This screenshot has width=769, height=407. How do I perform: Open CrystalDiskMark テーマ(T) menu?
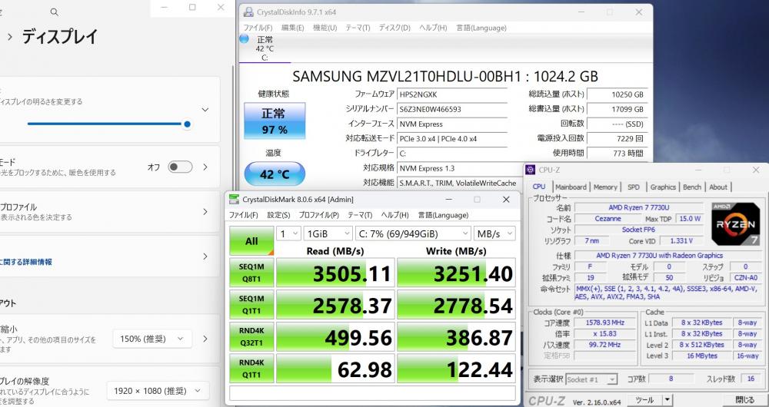360,215
